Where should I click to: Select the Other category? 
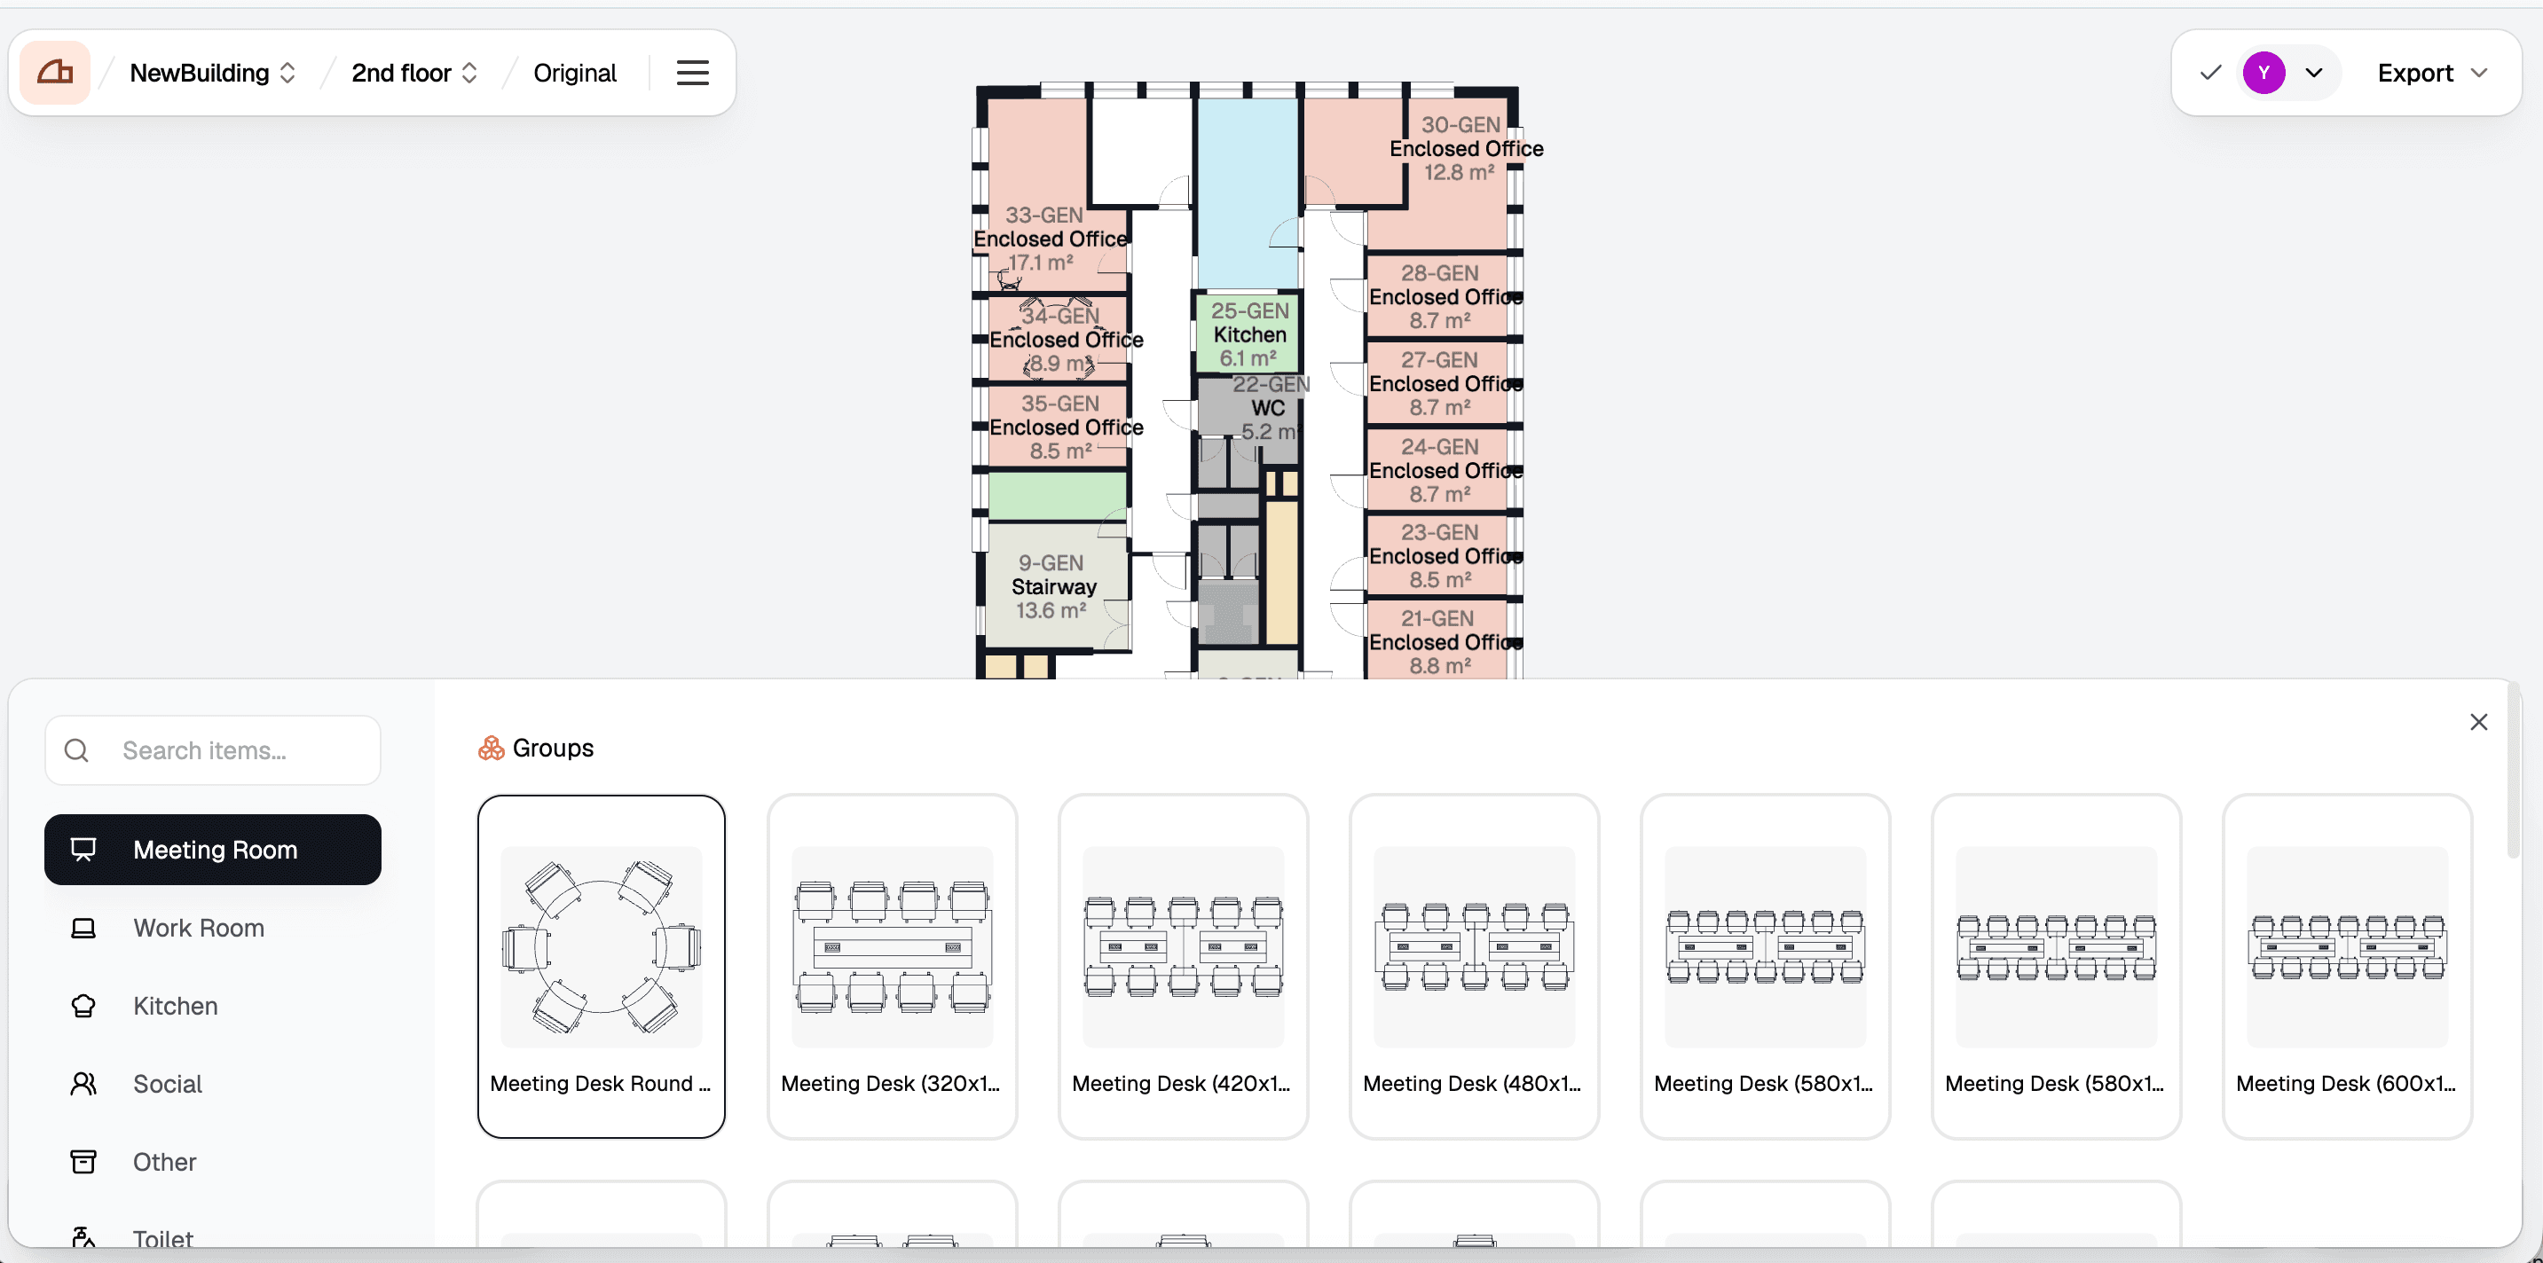tap(212, 1161)
